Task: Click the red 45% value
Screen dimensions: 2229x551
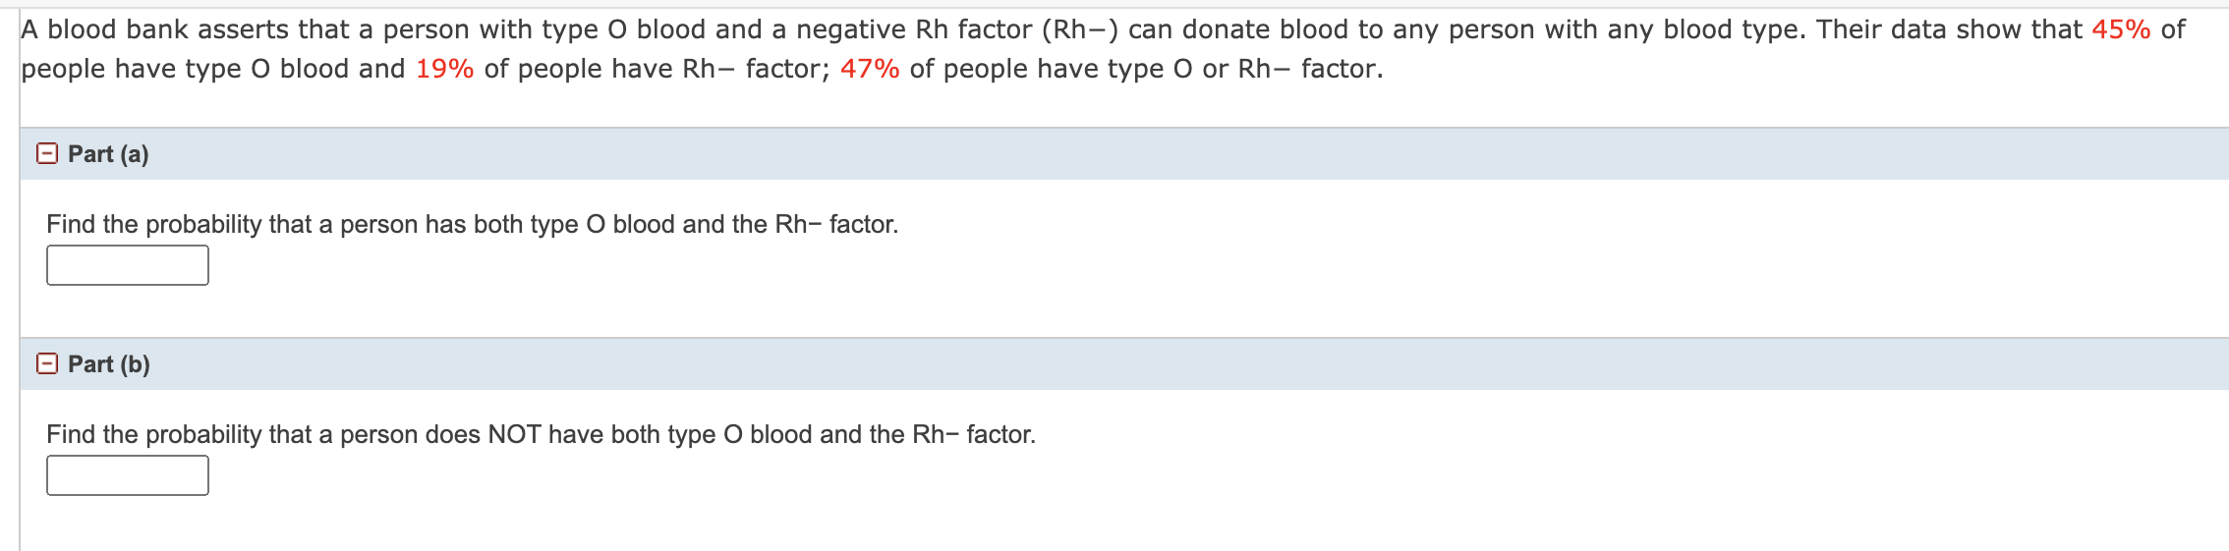Action: click(x=2121, y=29)
